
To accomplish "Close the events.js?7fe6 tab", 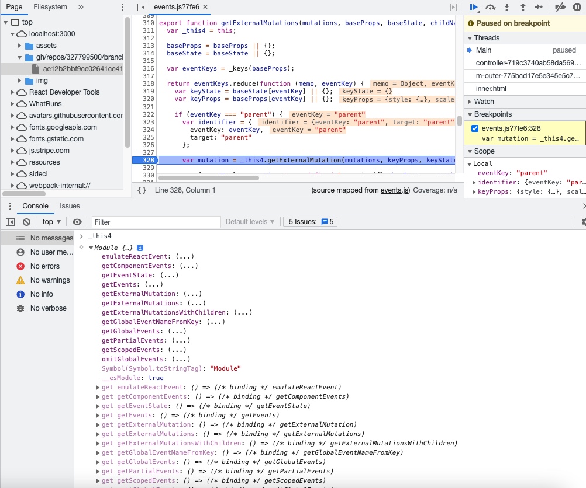I will tap(205, 7).
